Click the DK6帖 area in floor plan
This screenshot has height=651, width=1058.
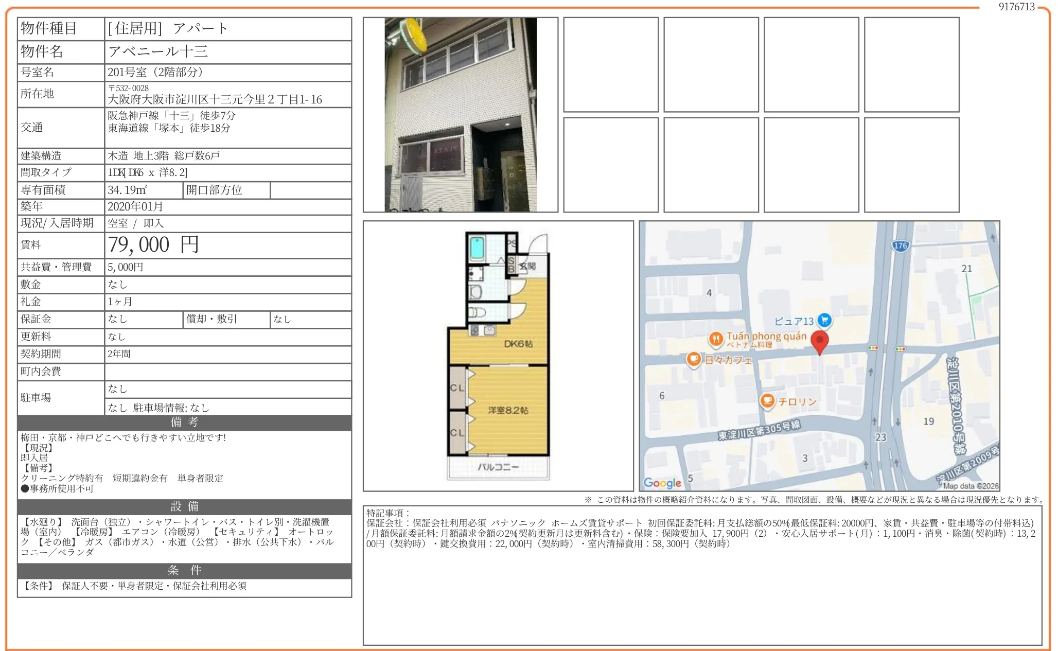pos(518,344)
